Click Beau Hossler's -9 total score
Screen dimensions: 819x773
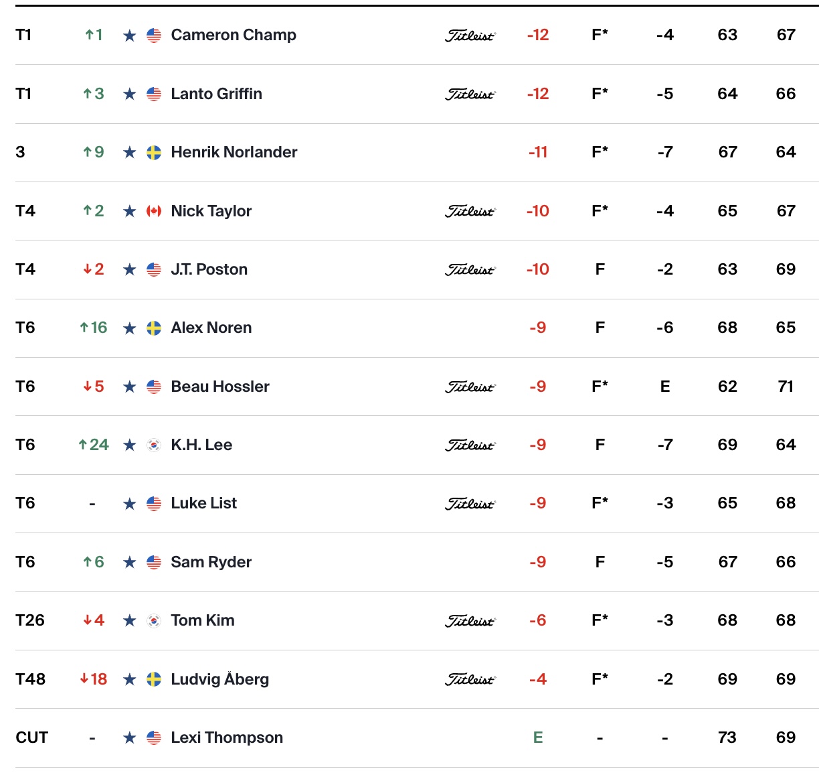pyautogui.click(x=538, y=386)
